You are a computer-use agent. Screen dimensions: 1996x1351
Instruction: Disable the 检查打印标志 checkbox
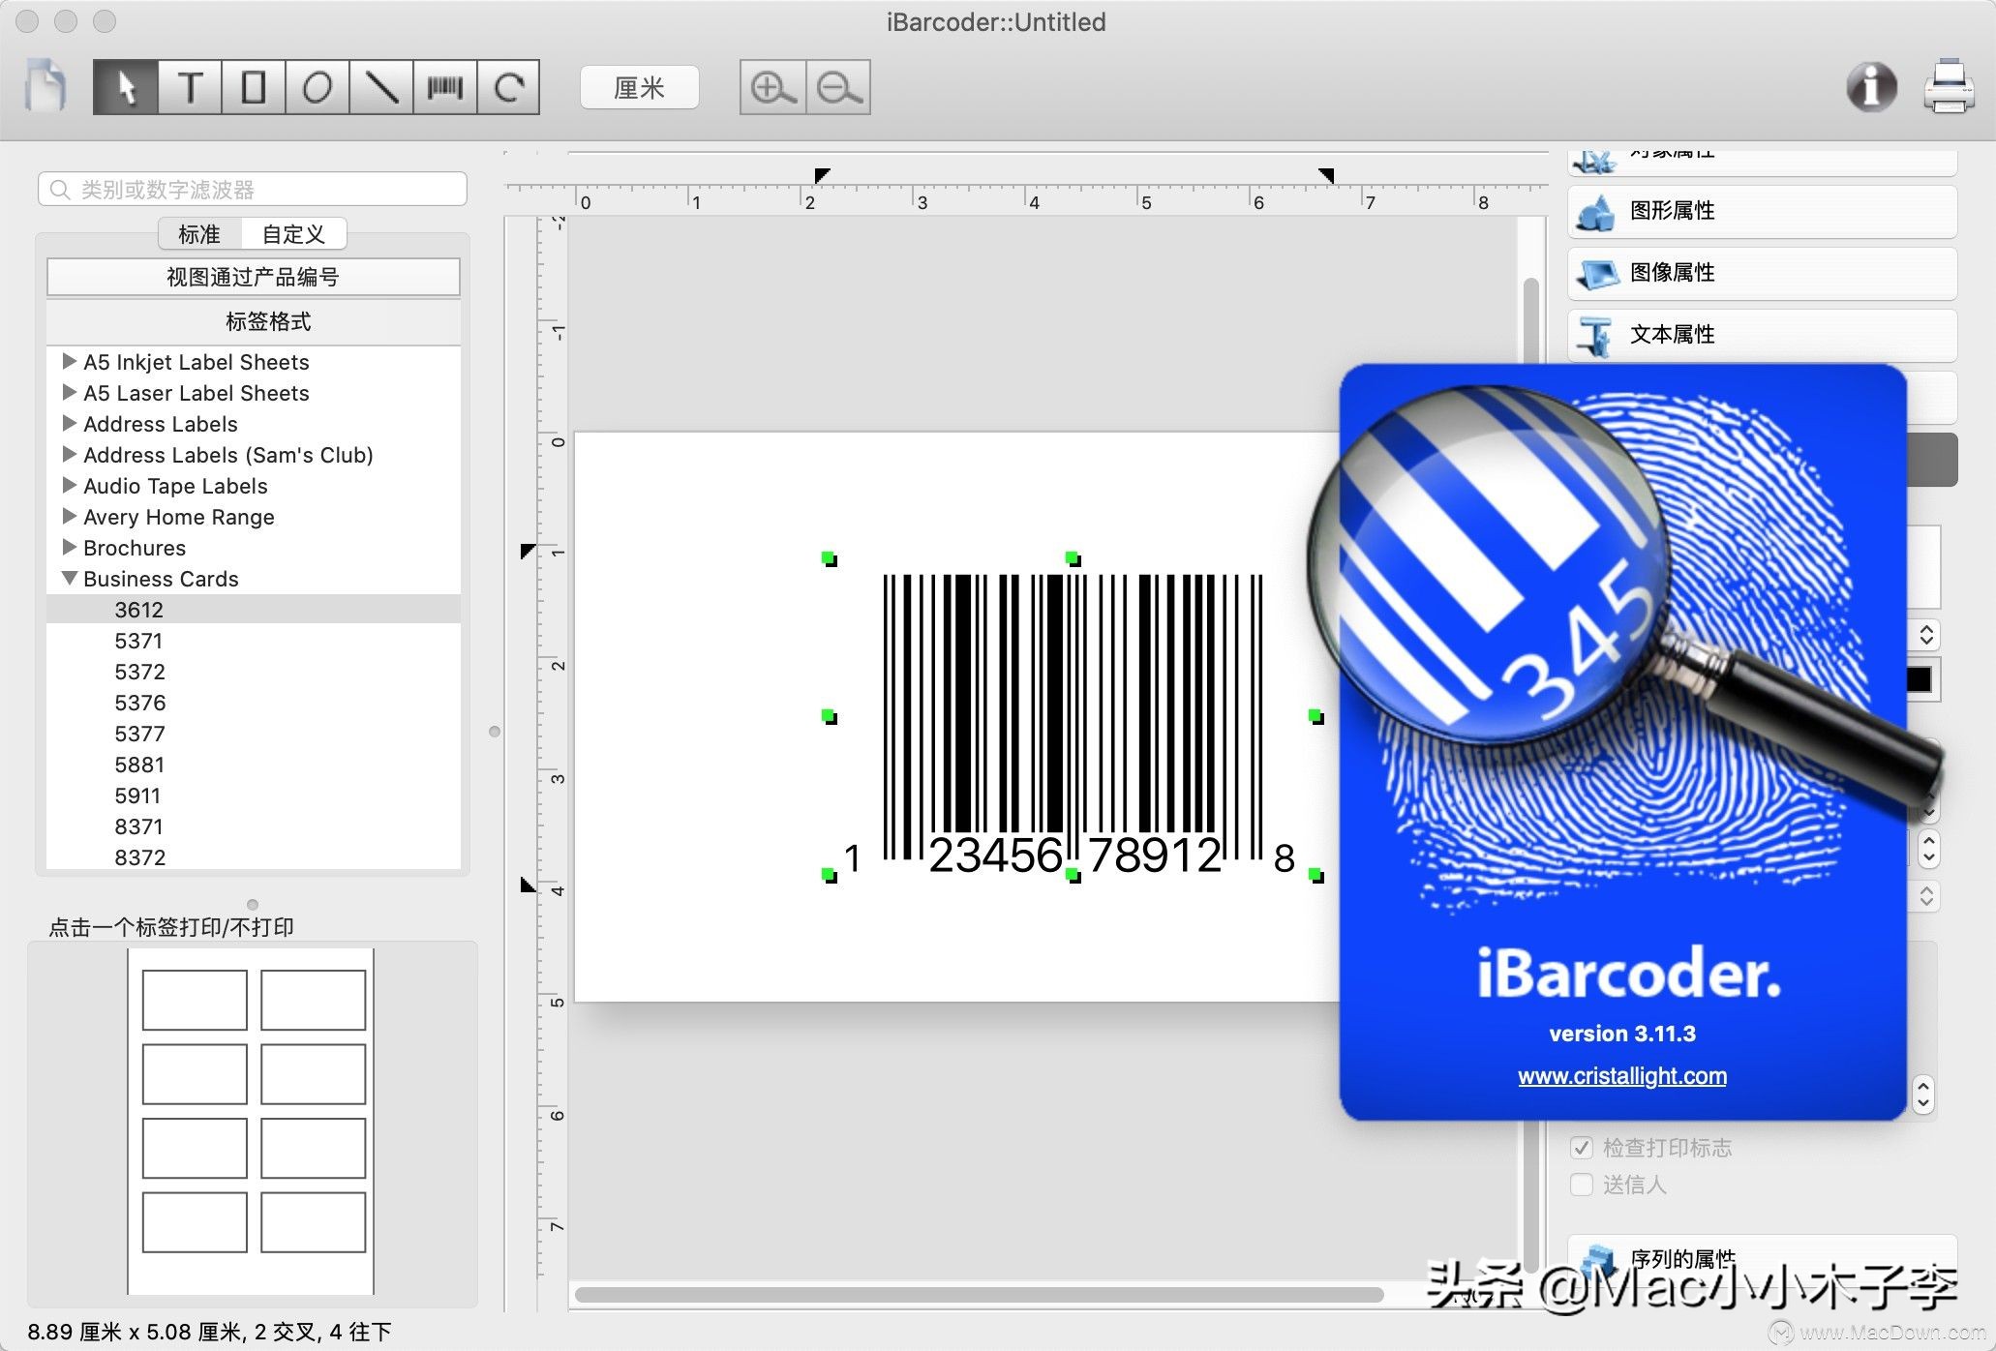coord(1582,1148)
